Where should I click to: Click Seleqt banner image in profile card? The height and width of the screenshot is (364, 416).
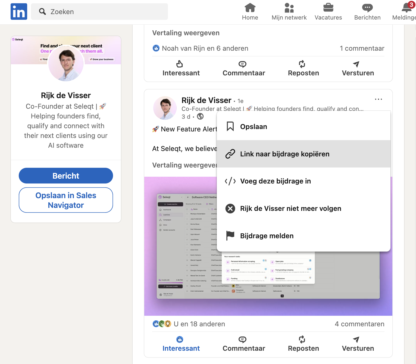pos(66,50)
